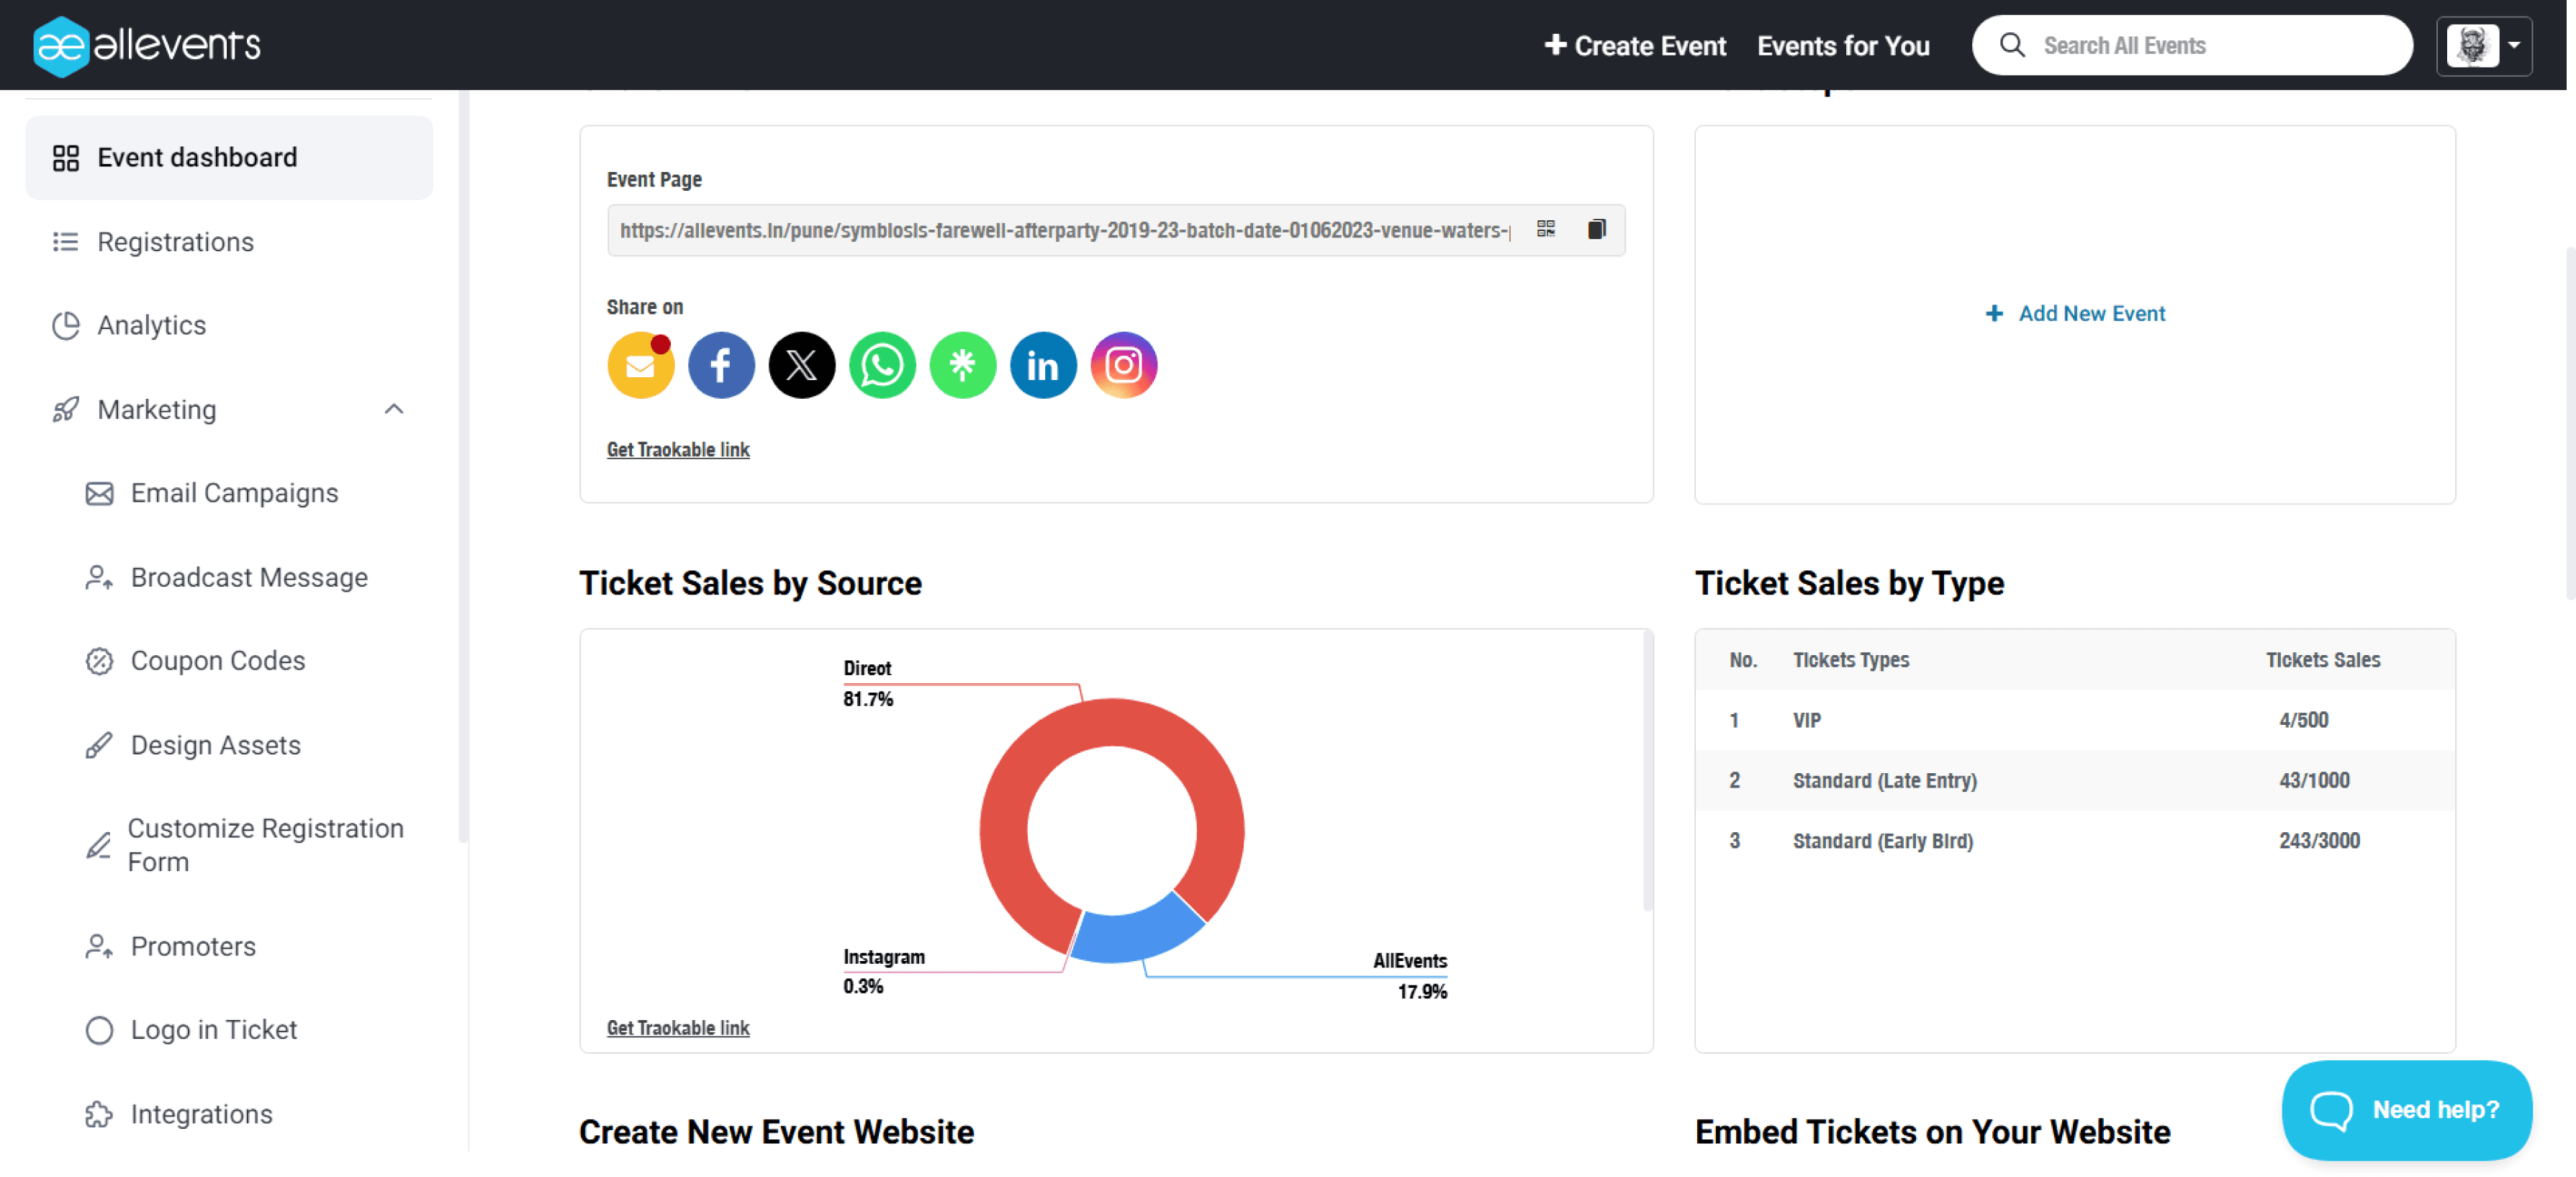Click the green asterisk share icon
The width and height of the screenshot is (2576, 1177).
pyautogui.click(x=962, y=365)
